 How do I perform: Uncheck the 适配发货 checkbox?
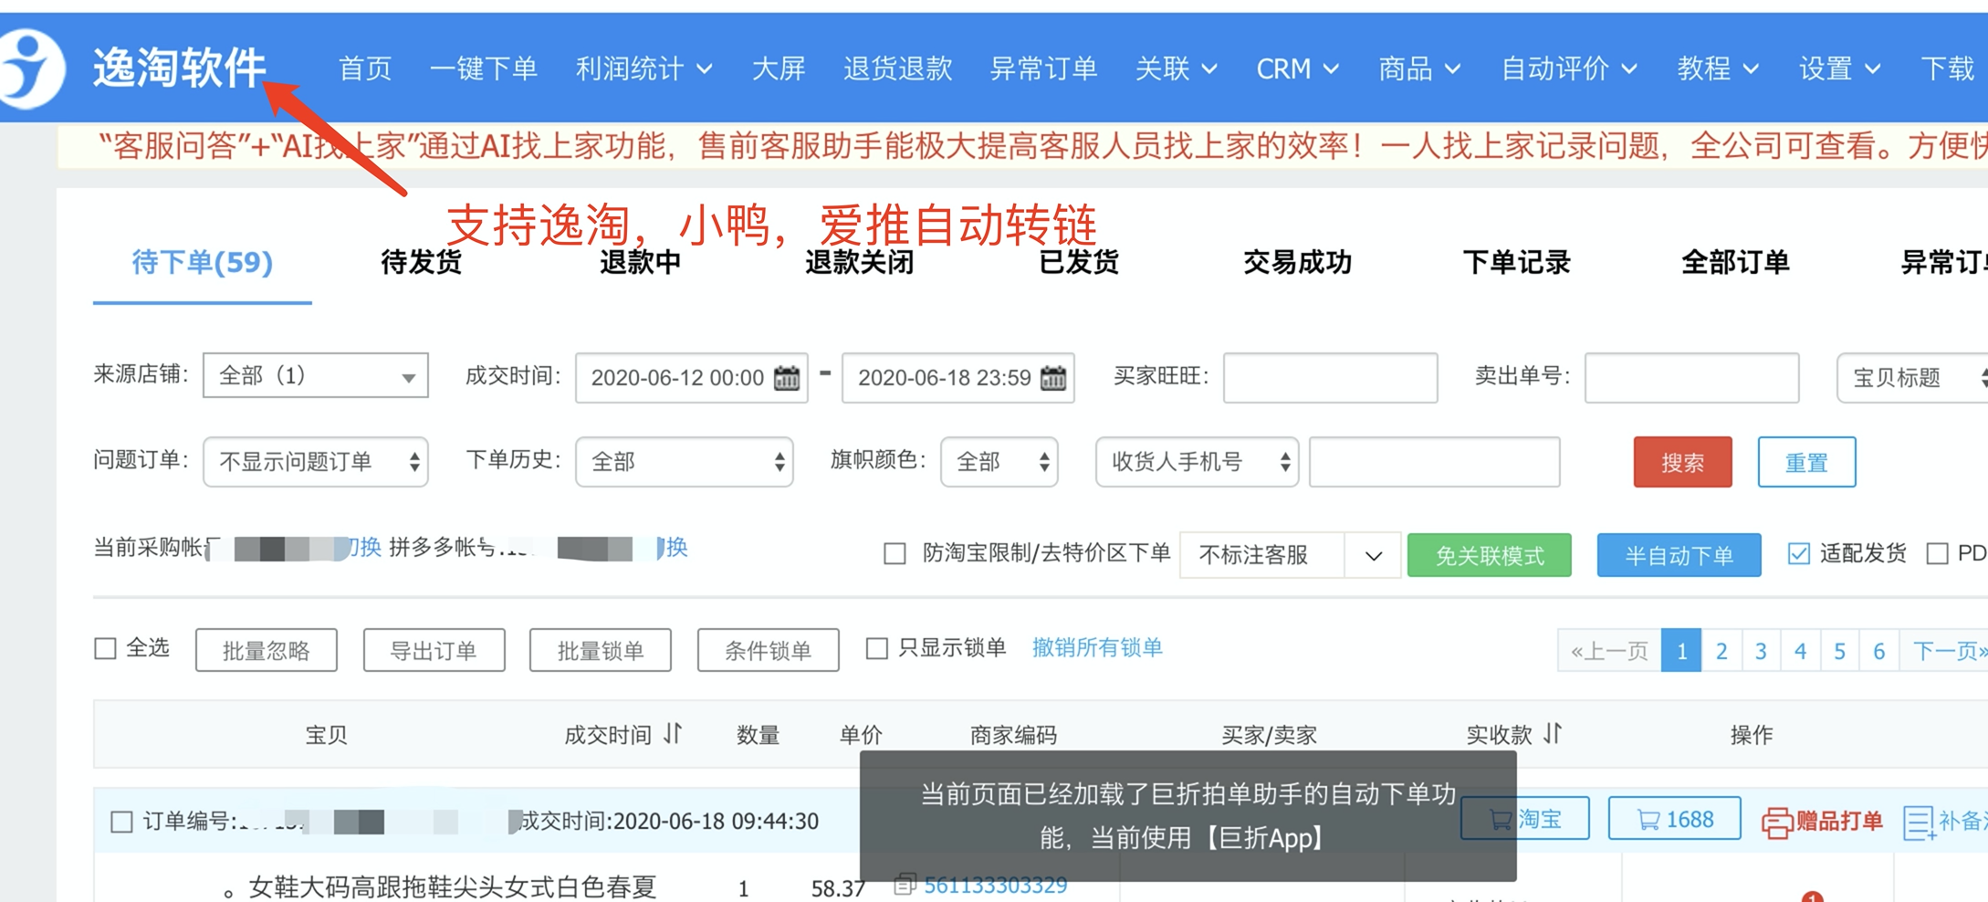point(1798,553)
